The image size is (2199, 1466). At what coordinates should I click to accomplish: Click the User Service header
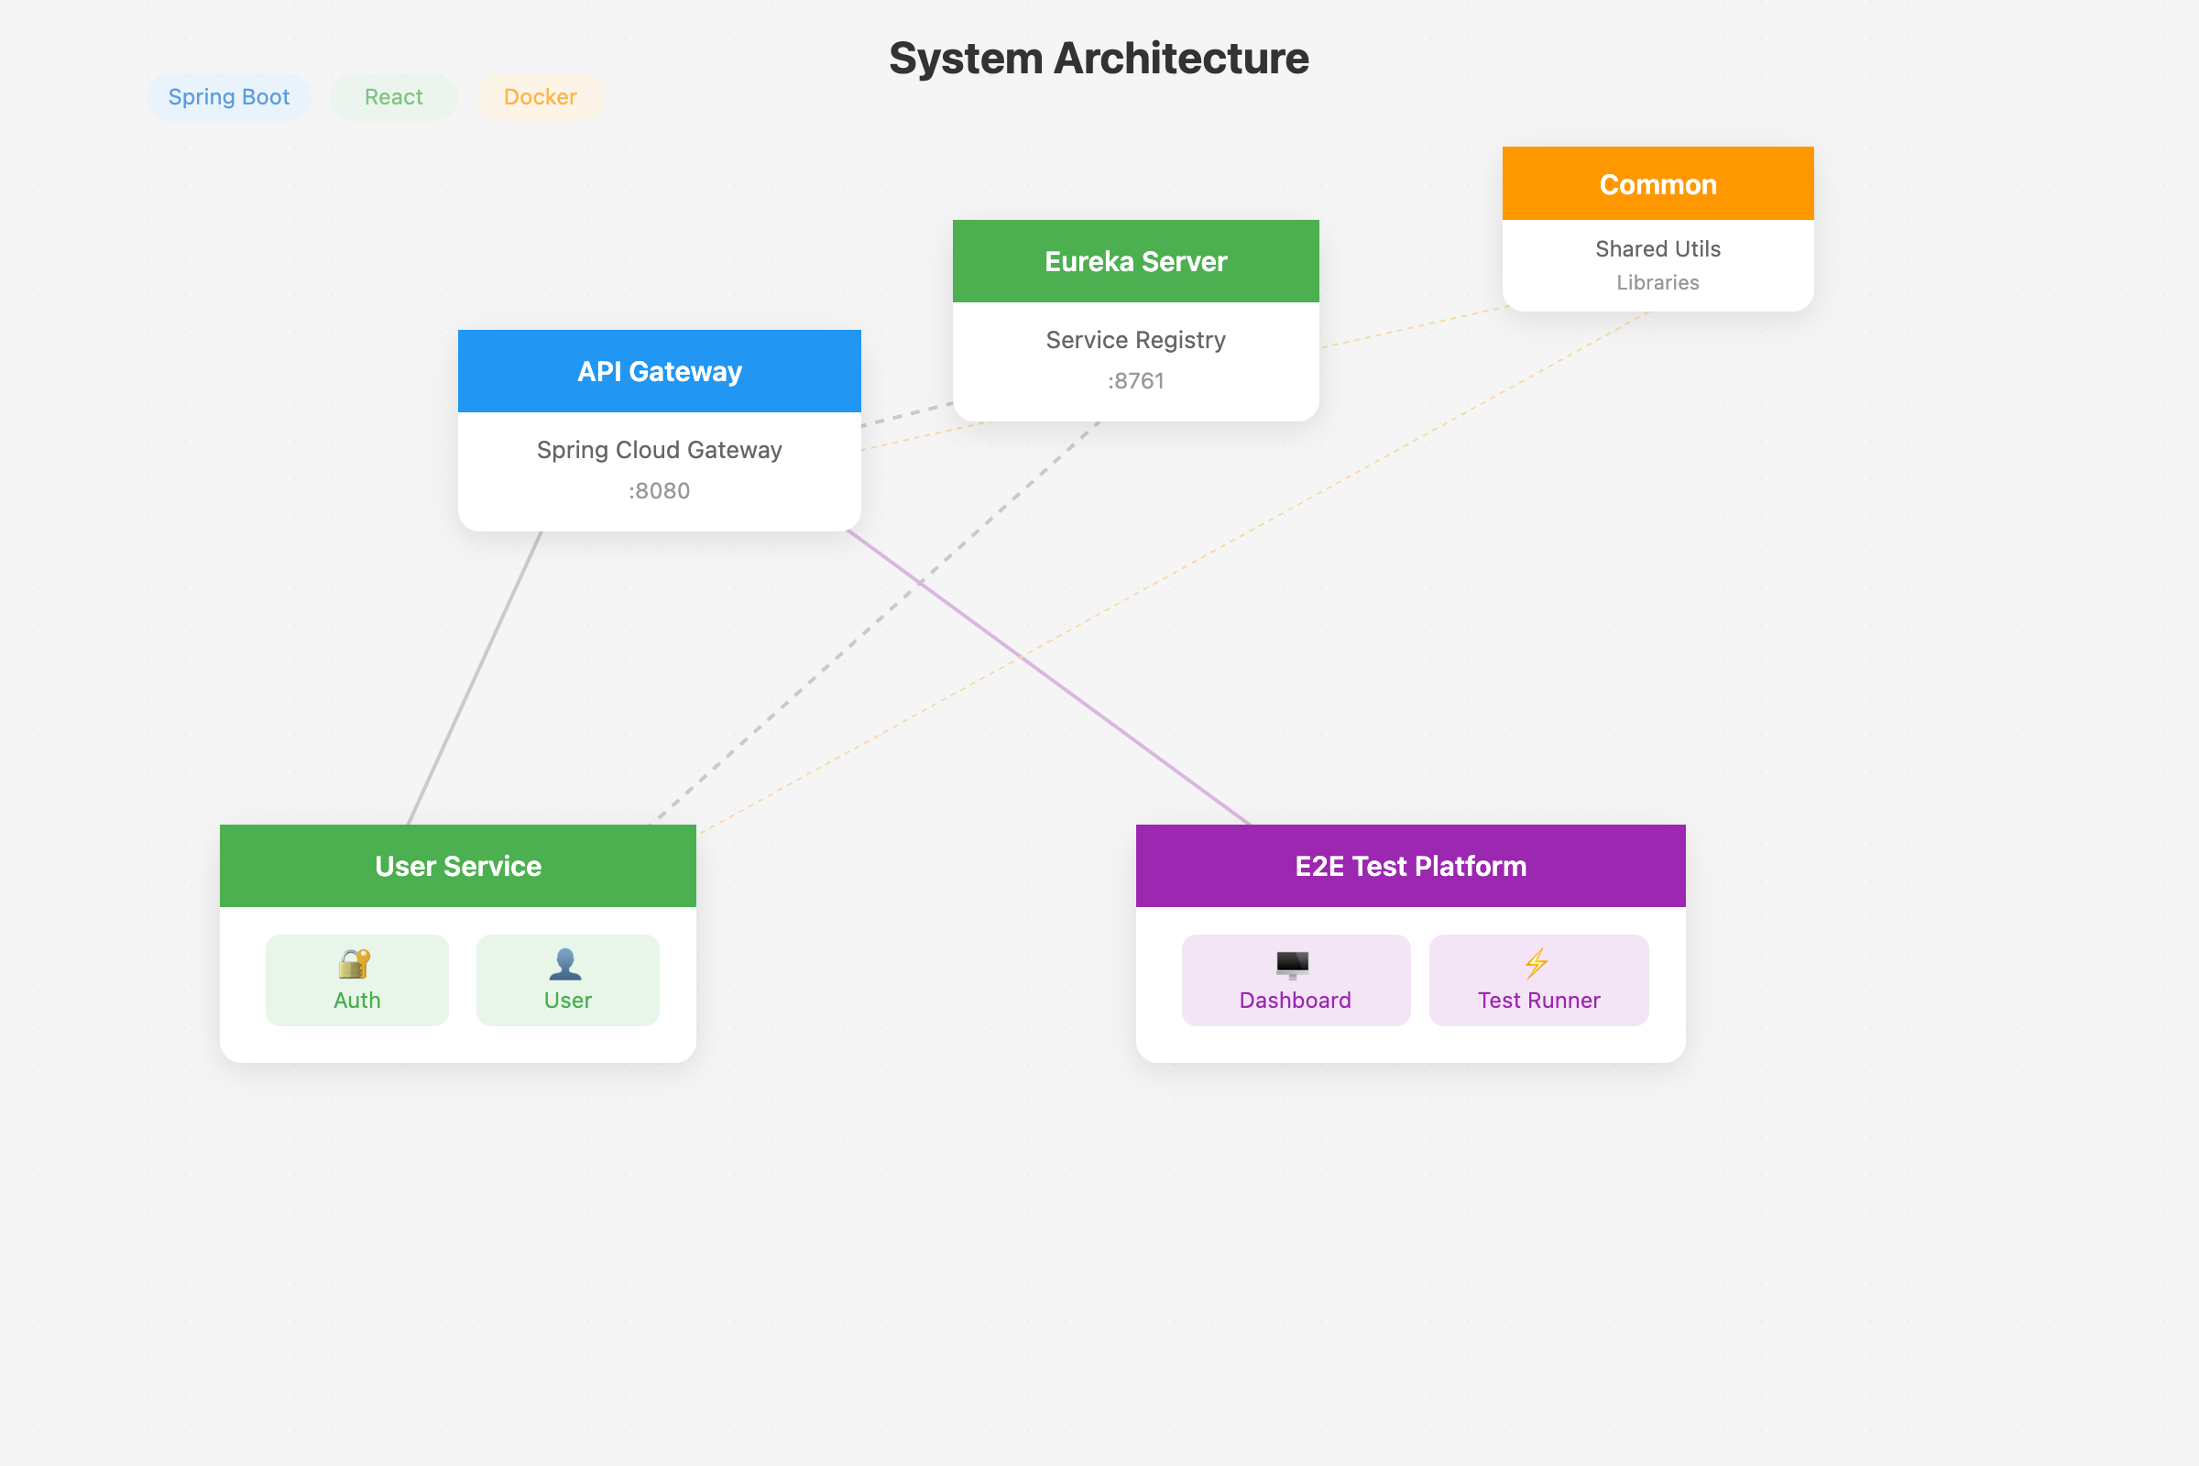tap(457, 866)
